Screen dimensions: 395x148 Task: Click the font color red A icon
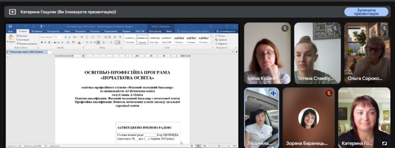tap(79, 43)
